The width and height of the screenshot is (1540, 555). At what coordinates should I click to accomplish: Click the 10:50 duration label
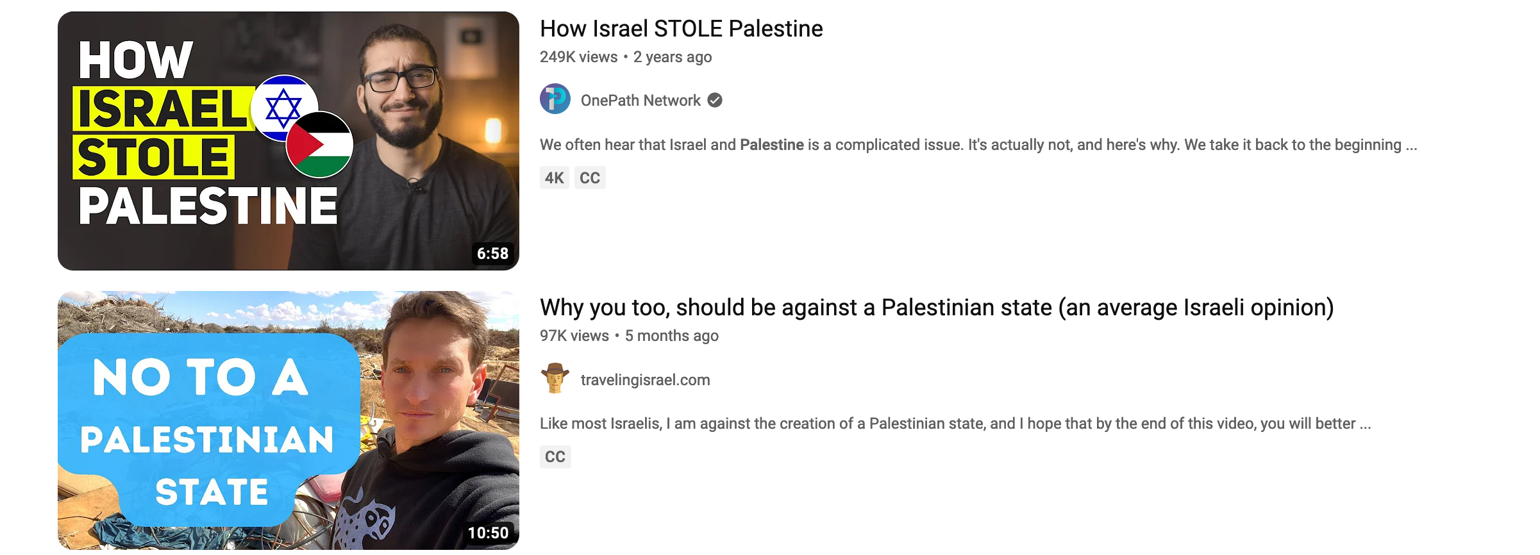[488, 533]
